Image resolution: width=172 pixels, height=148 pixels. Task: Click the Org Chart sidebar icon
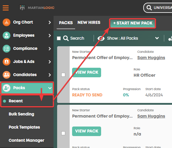point(7,22)
